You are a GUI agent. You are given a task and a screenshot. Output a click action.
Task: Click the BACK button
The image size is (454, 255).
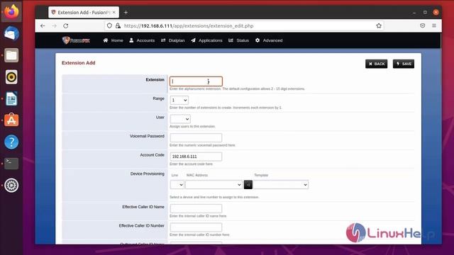click(377, 64)
